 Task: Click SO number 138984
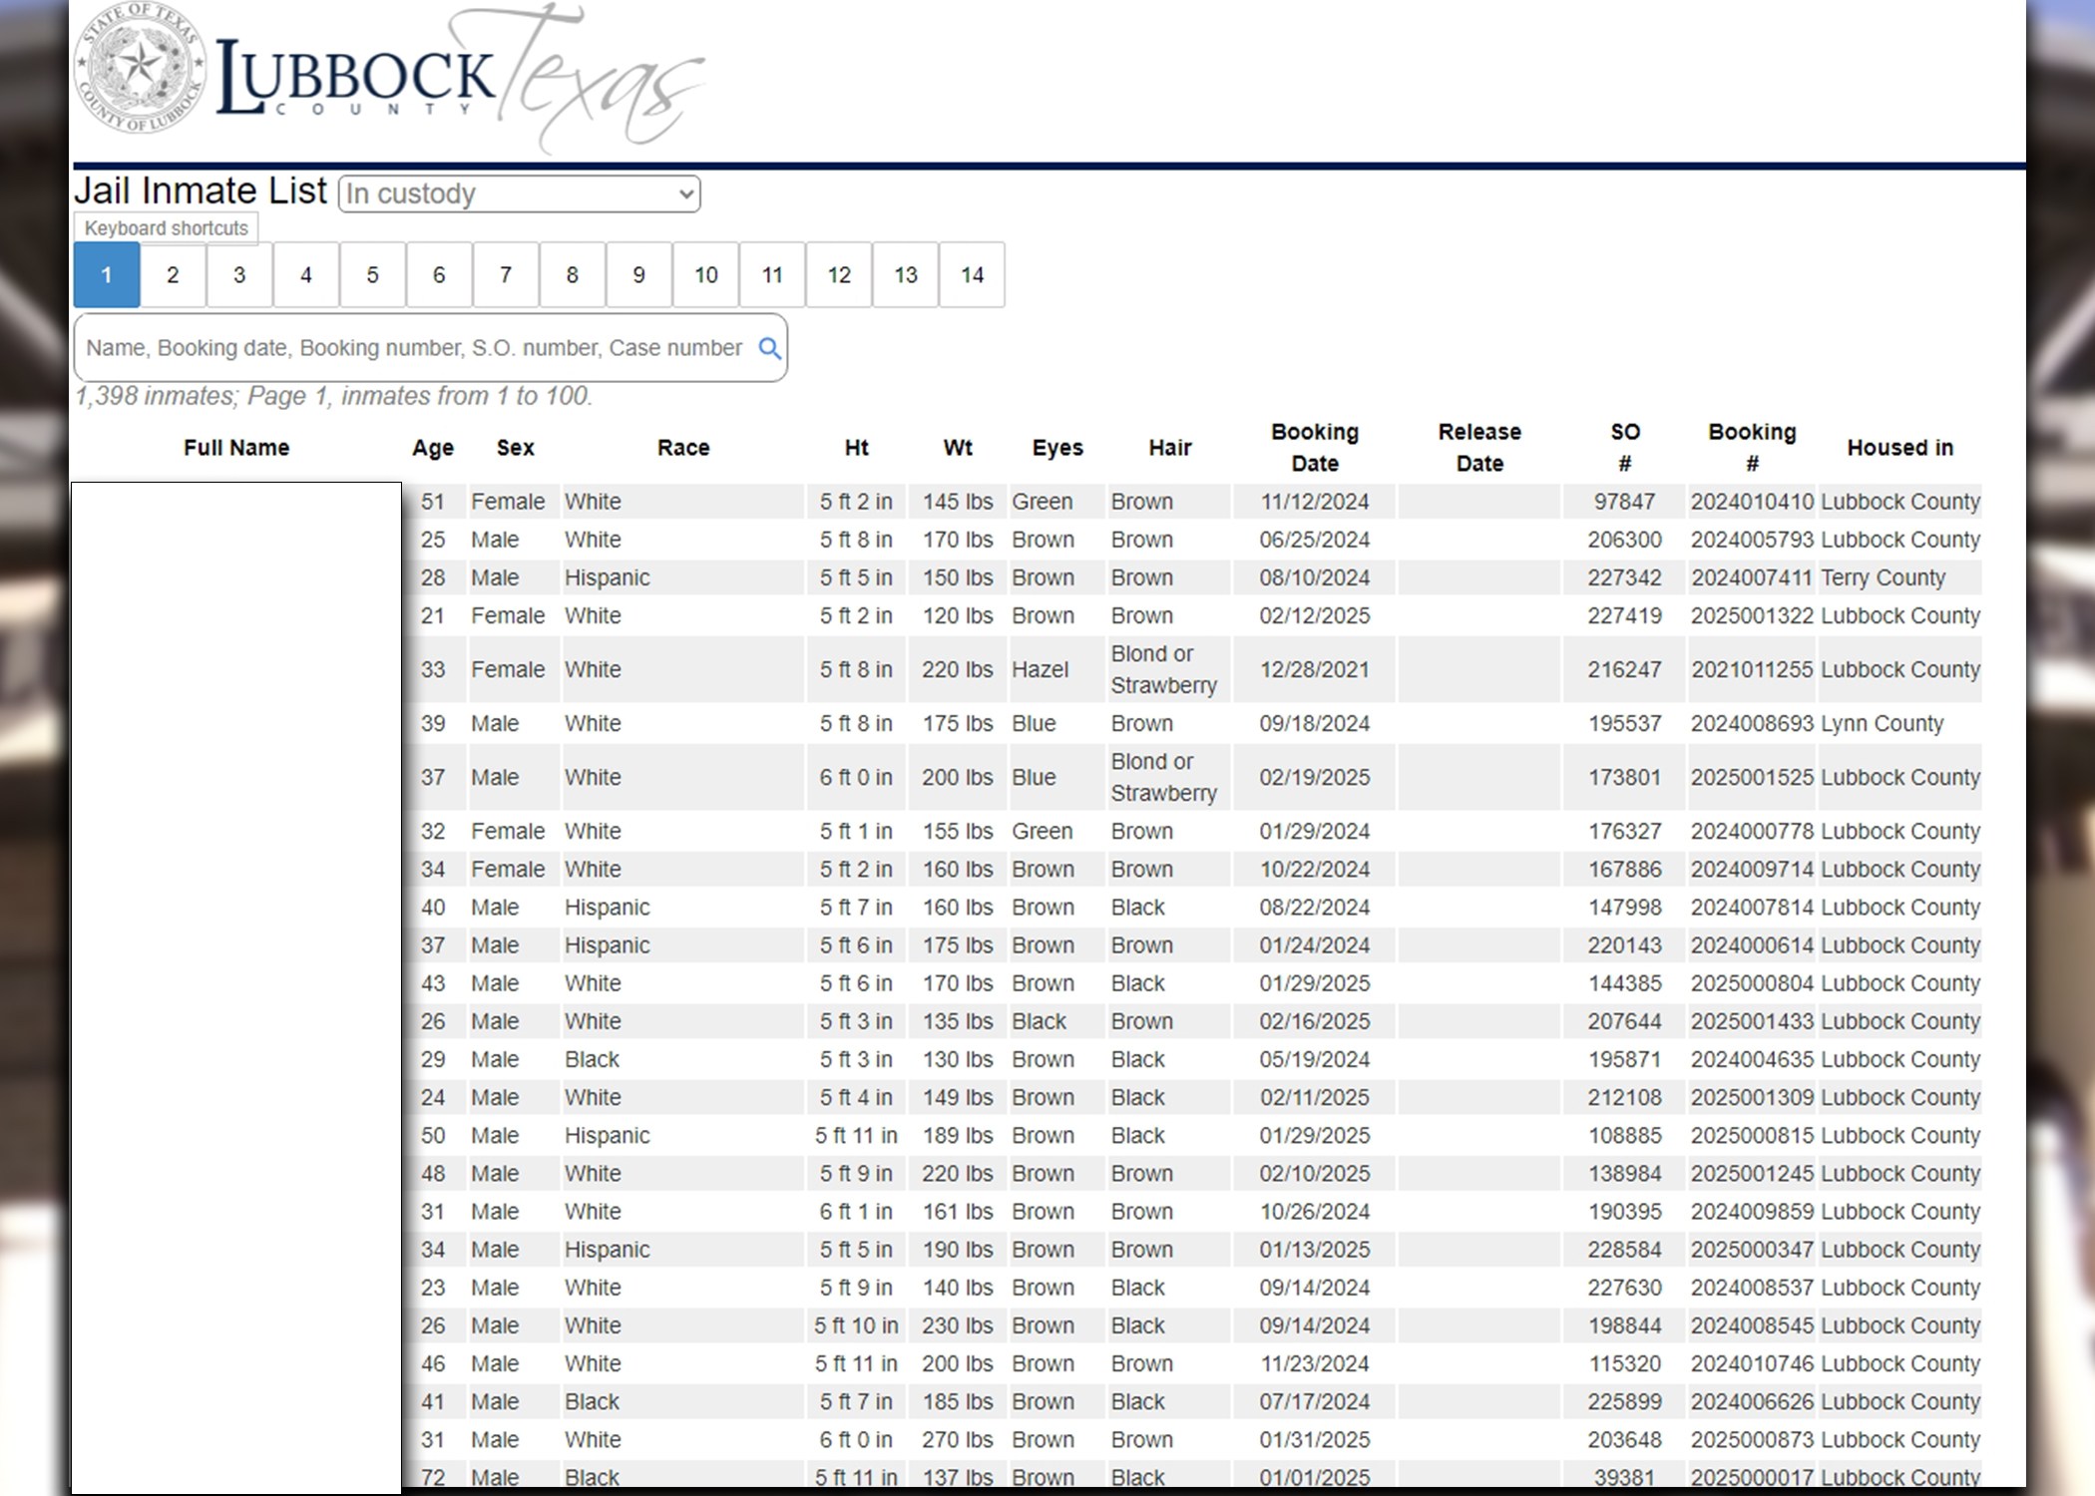tap(1625, 1173)
